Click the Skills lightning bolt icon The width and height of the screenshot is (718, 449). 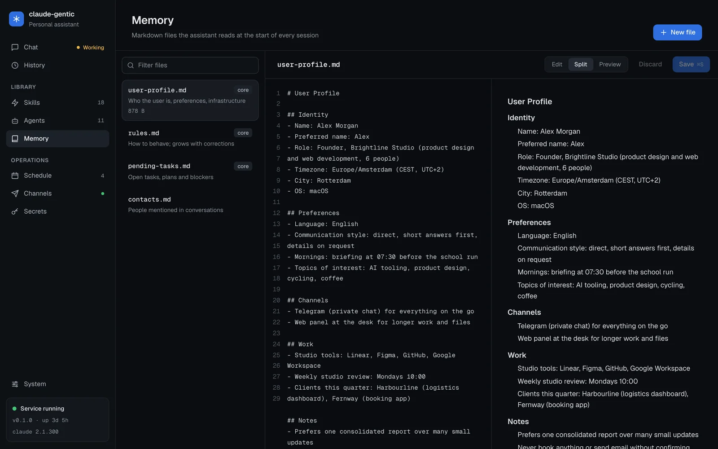pos(15,103)
